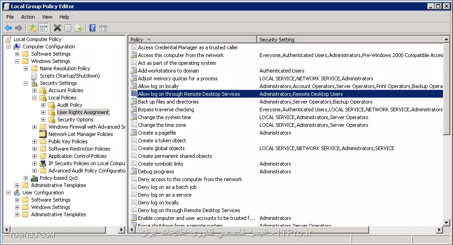Click icon beside Create a pagefile policy
This screenshot has width=453, height=245.
click(x=134, y=133)
